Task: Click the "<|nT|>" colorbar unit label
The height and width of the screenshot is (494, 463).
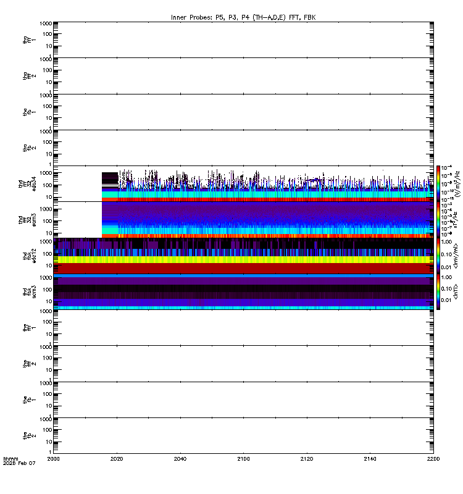Action: click(x=456, y=291)
